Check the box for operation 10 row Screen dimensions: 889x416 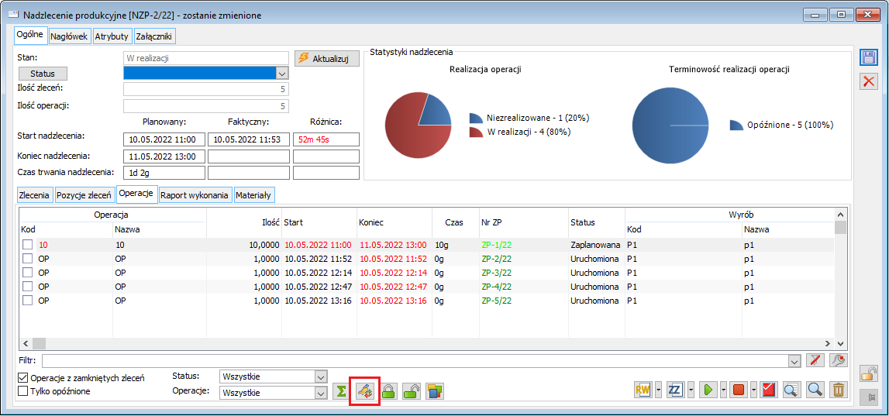27,244
